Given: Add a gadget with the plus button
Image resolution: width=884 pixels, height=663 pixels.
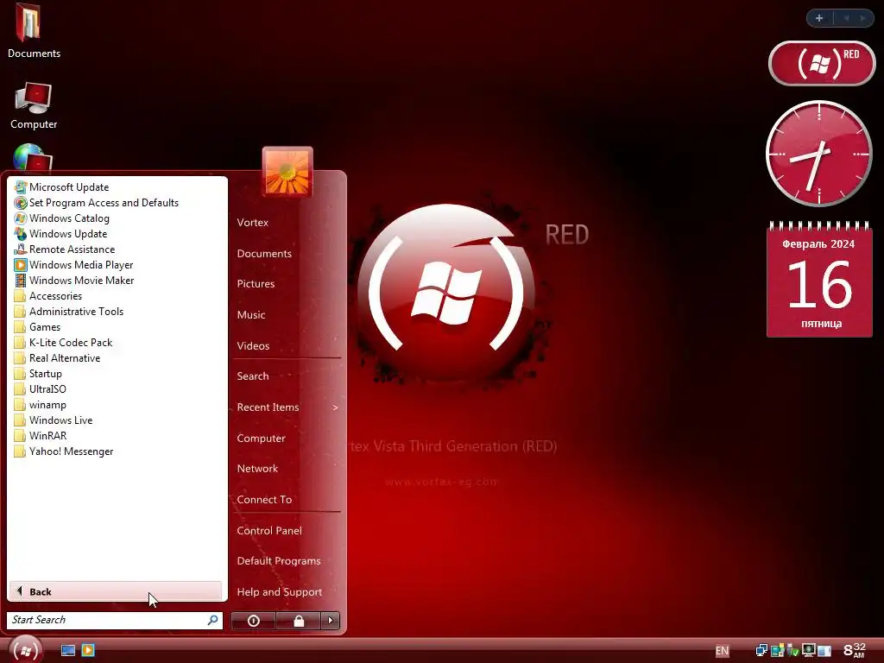Looking at the screenshot, I should pyautogui.click(x=819, y=18).
